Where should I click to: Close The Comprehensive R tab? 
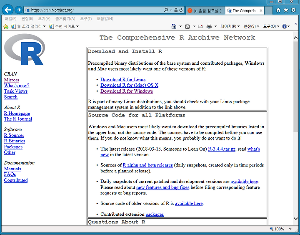point(261,11)
